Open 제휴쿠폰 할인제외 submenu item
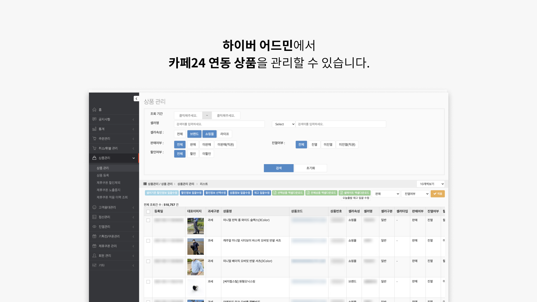The height and width of the screenshot is (302, 537). point(108,183)
